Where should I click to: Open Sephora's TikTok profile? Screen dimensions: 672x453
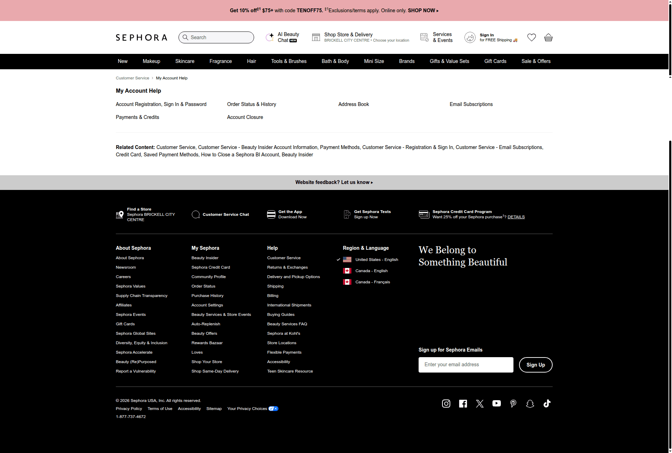pos(547,404)
